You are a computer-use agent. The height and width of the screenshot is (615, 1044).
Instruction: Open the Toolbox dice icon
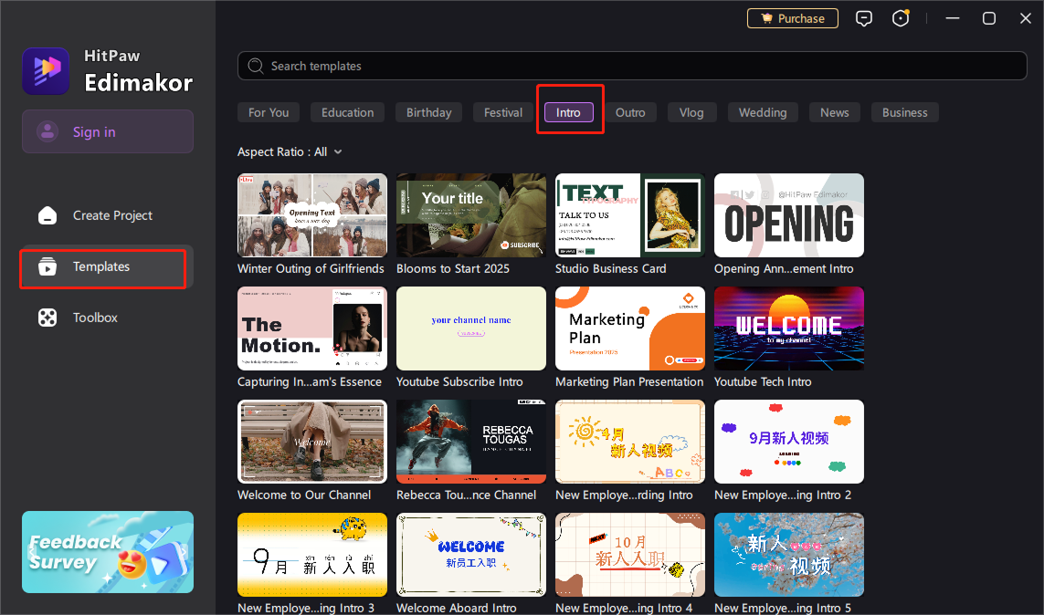47,318
